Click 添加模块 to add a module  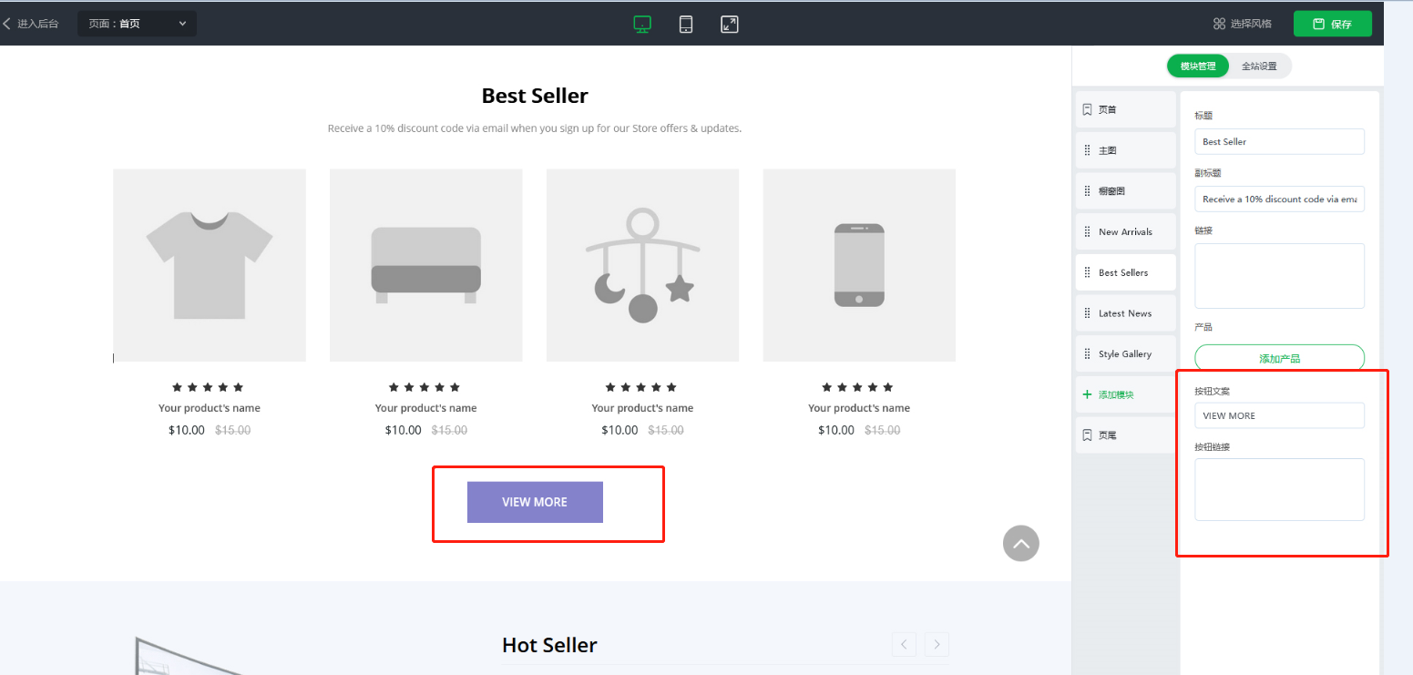coord(1115,395)
